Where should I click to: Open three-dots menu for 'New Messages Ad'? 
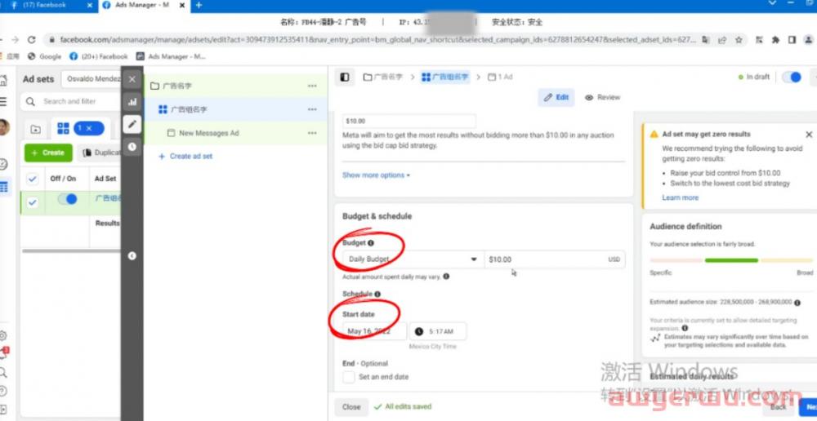click(312, 133)
